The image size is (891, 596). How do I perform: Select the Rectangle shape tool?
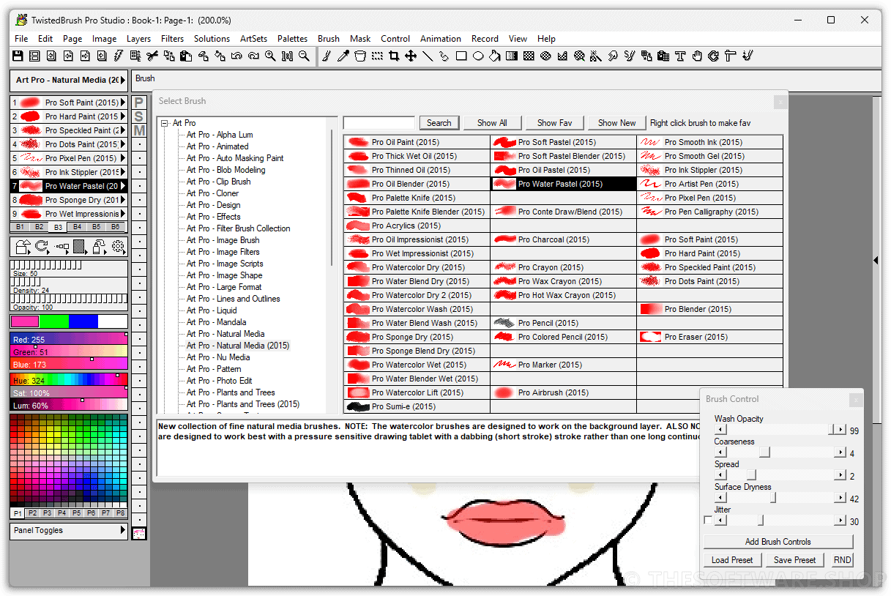click(x=461, y=56)
